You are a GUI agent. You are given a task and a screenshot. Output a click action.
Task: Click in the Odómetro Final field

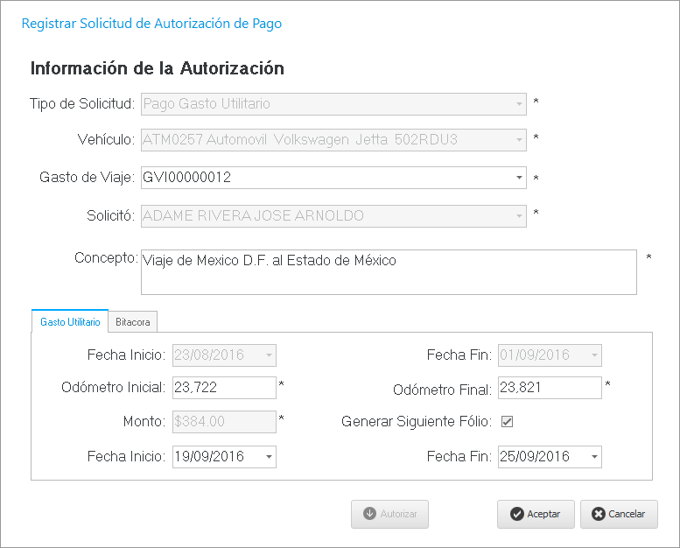coord(550,388)
